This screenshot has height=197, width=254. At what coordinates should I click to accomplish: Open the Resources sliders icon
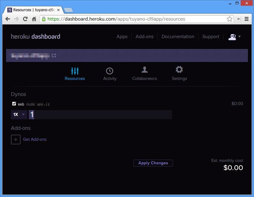point(75,71)
